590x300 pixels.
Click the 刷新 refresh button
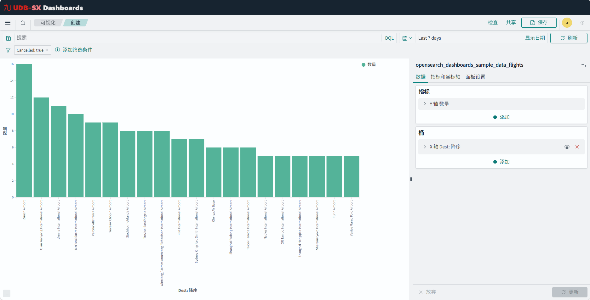coord(569,38)
